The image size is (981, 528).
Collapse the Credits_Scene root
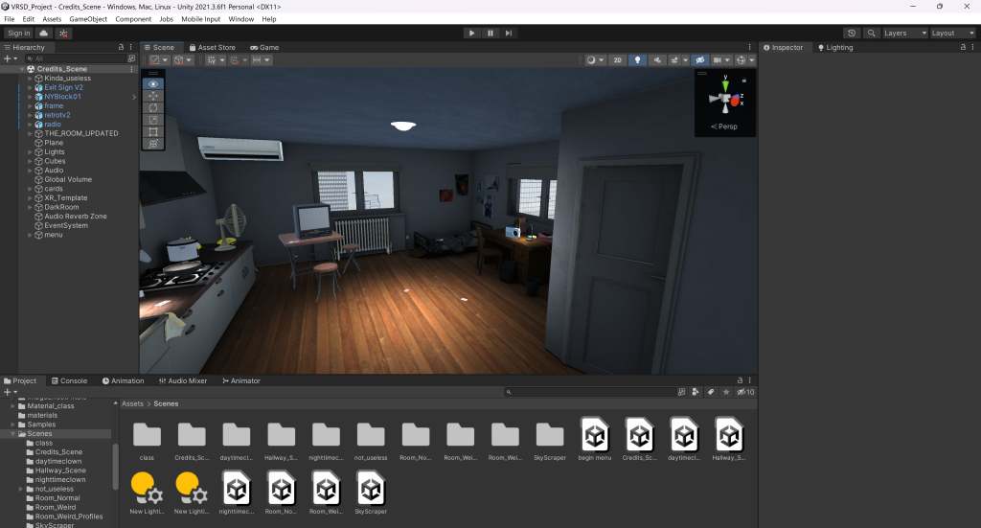pos(22,69)
